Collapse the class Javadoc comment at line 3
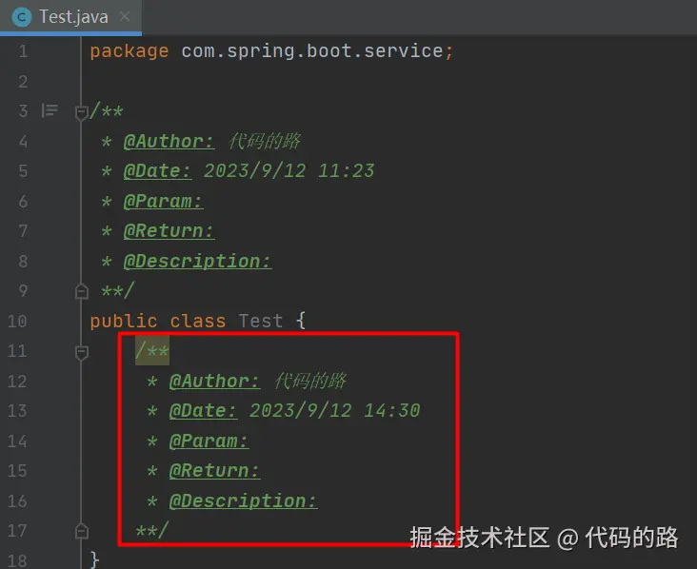Viewport: 697px width, 569px height. (x=81, y=112)
